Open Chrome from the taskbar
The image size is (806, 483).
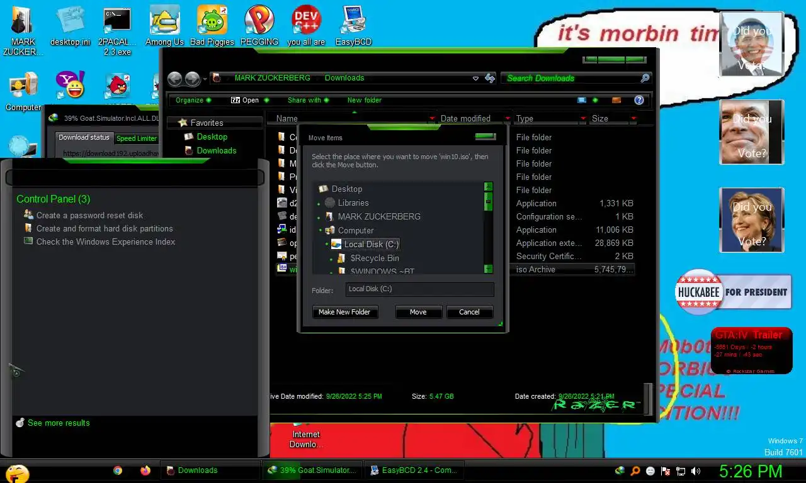[x=118, y=470]
